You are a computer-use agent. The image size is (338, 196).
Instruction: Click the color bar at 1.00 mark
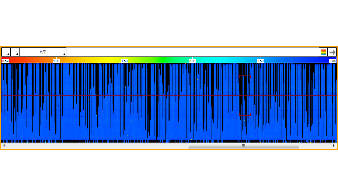pos(56,60)
